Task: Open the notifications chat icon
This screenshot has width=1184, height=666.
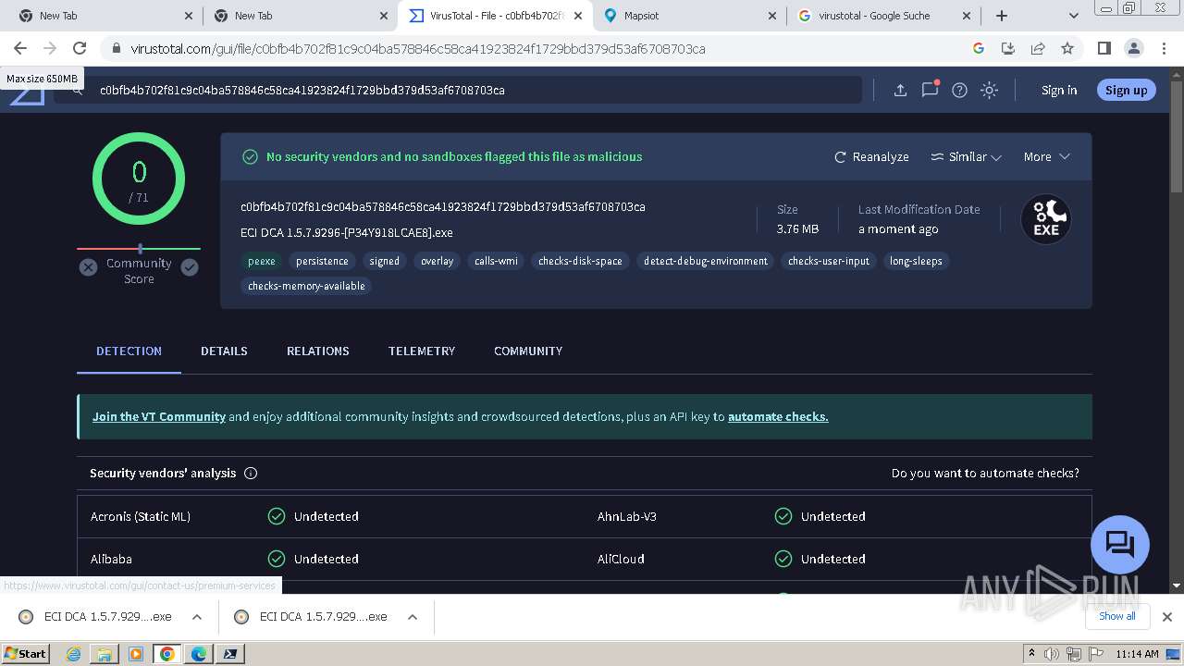Action: point(930,90)
